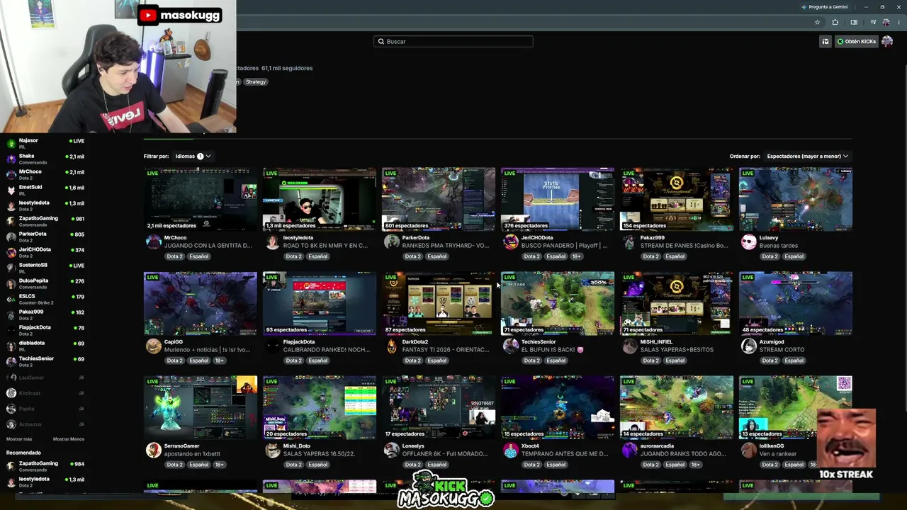Open the CALIBRANDO RANKED stream title

click(x=326, y=350)
